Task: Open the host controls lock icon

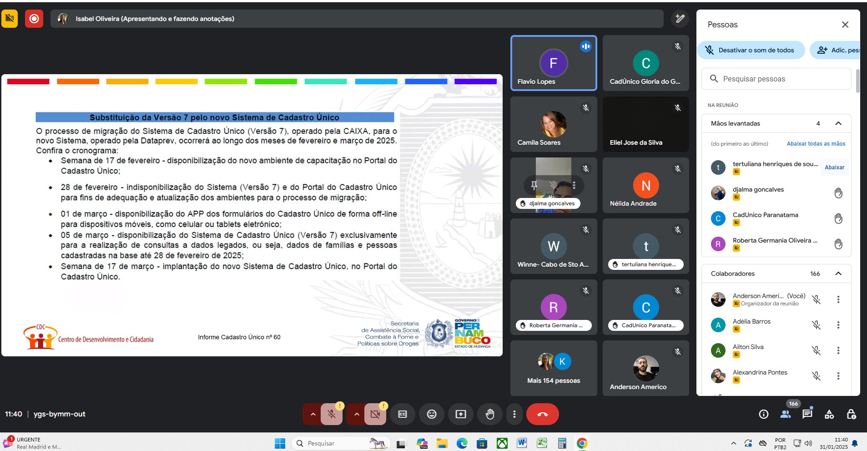Action: (x=851, y=414)
